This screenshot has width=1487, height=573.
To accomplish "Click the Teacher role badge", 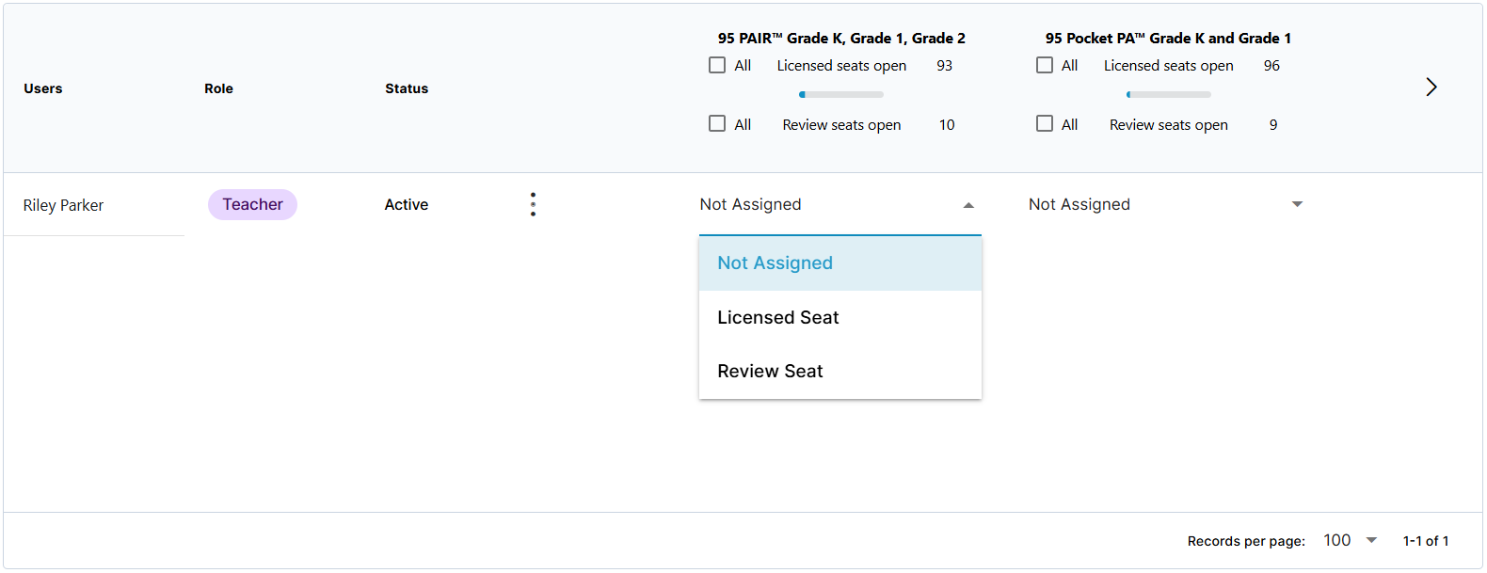I will (252, 204).
